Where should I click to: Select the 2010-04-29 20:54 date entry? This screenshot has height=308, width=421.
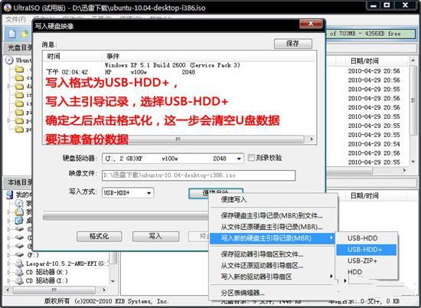click(374, 144)
